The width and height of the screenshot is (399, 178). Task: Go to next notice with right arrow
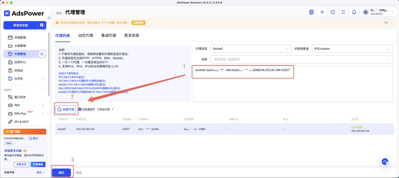tap(392, 23)
